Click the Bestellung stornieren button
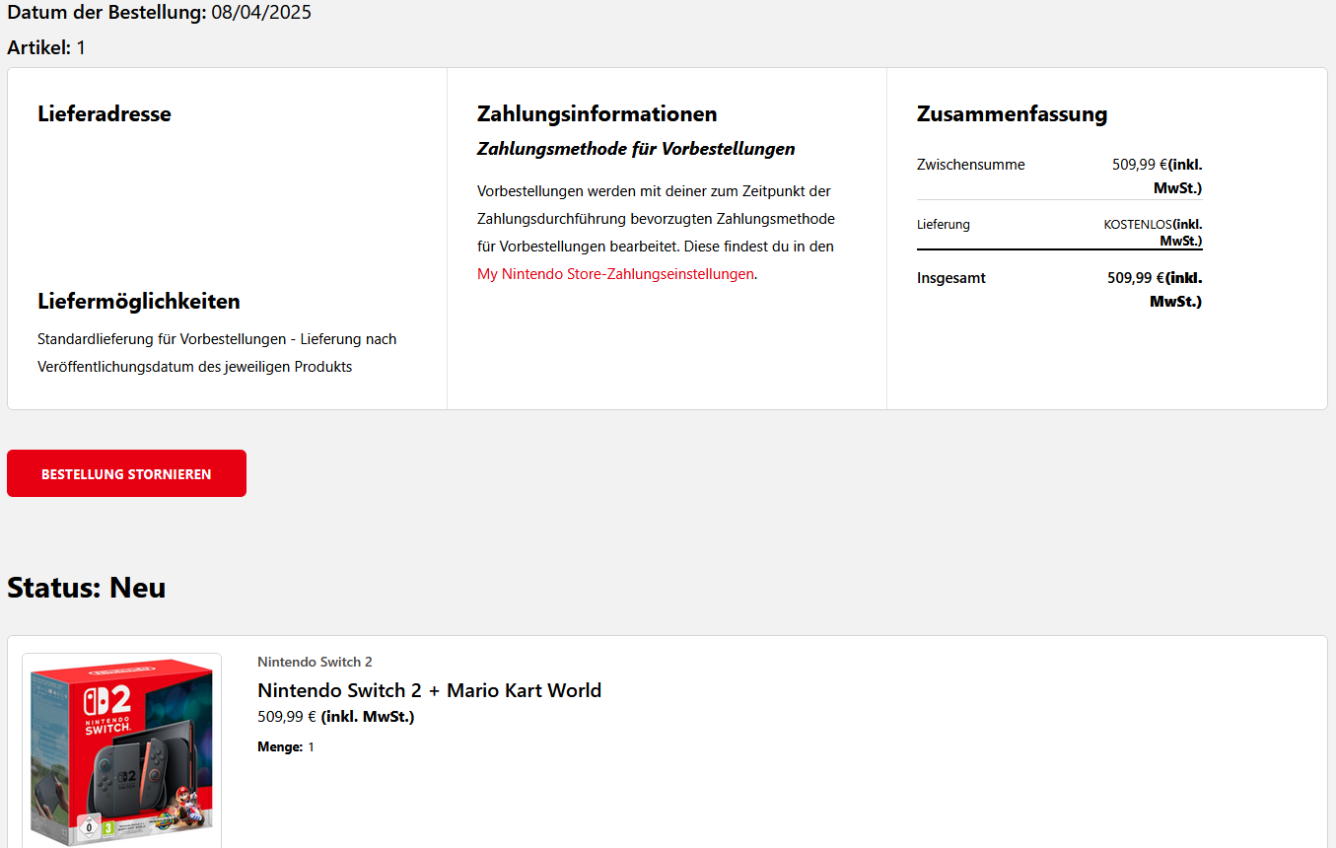The image size is (1336, 848). tap(126, 473)
